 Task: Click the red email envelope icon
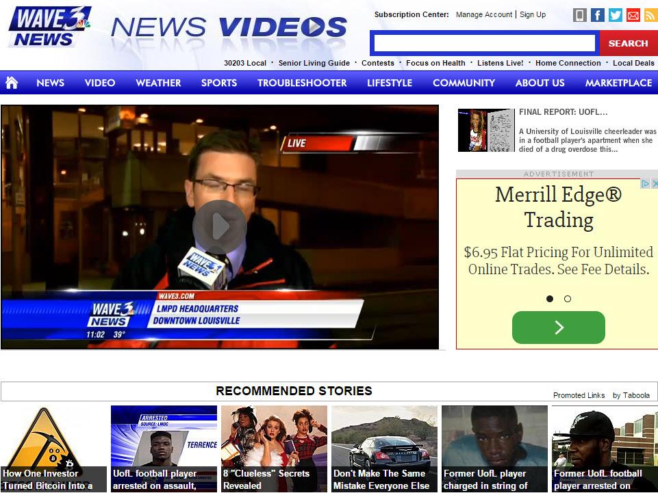pos(633,15)
